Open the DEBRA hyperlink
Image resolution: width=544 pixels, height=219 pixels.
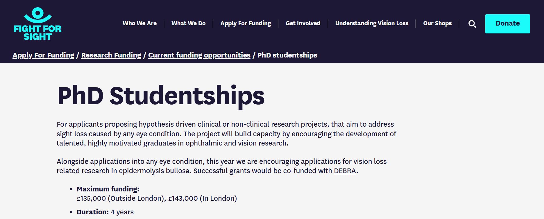345,171
